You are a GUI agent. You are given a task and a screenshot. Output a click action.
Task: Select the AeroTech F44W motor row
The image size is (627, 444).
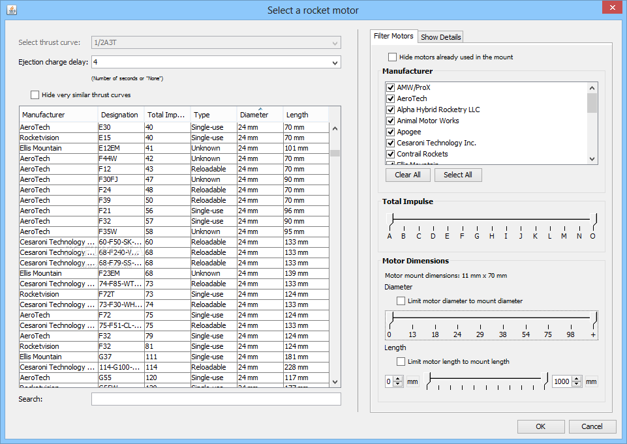[x=174, y=158]
